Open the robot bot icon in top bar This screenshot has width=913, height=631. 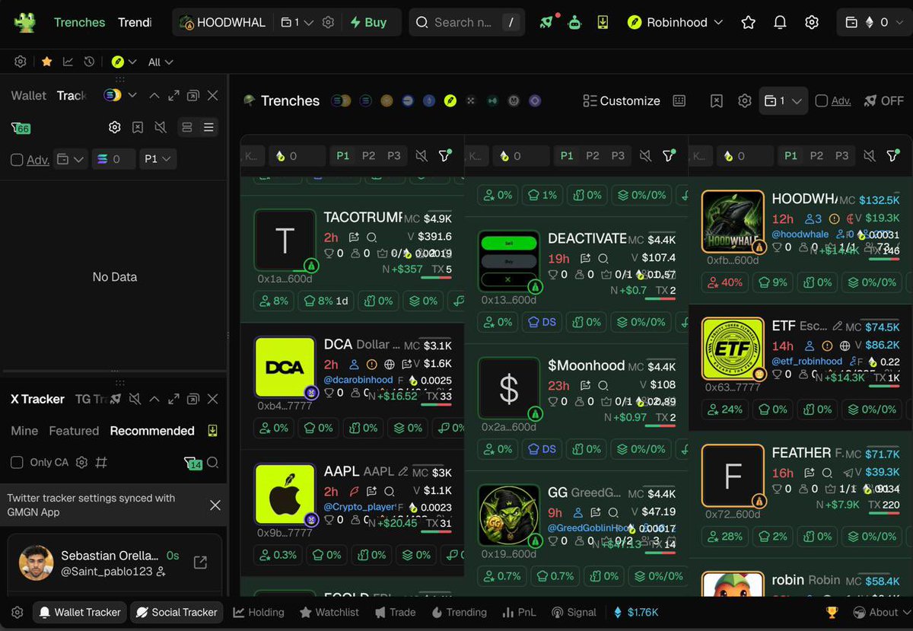tap(574, 22)
